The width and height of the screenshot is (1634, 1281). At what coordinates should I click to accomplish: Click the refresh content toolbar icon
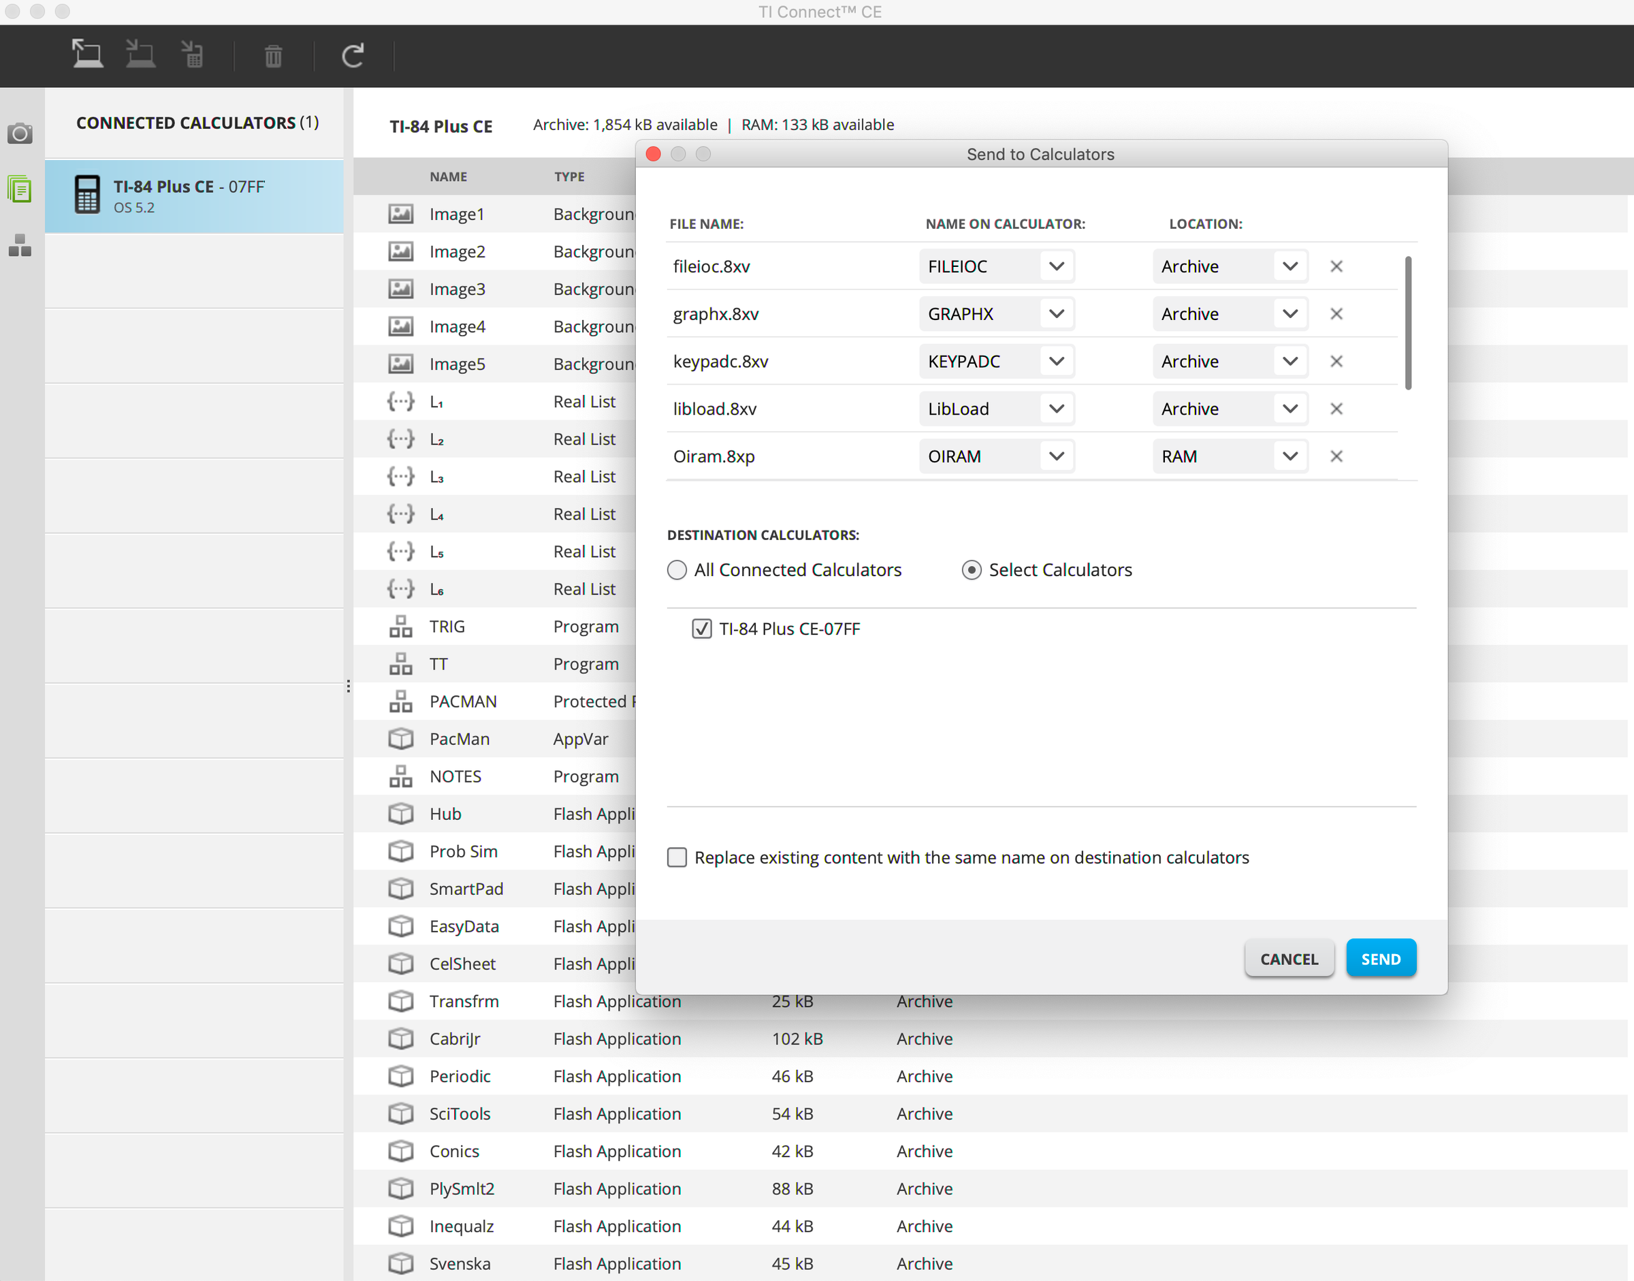(353, 55)
